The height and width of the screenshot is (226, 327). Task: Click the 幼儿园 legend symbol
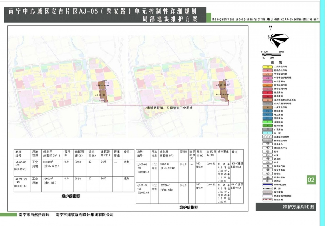[x=268, y=159]
